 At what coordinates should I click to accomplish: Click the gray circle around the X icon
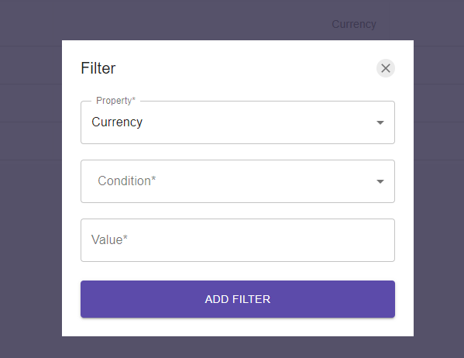pyautogui.click(x=385, y=68)
